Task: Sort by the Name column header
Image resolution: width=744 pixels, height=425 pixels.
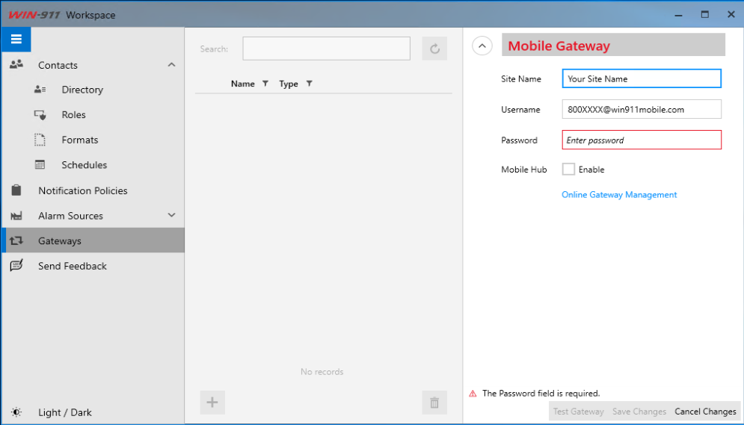Action: pos(242,84)
